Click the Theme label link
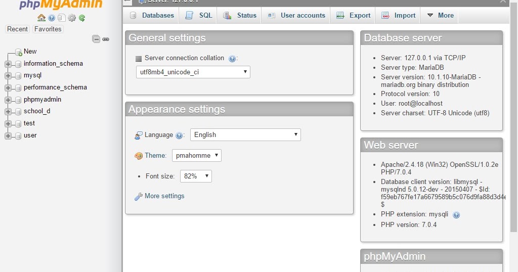This screenshot has width=518, height=272. click(155, 156)
